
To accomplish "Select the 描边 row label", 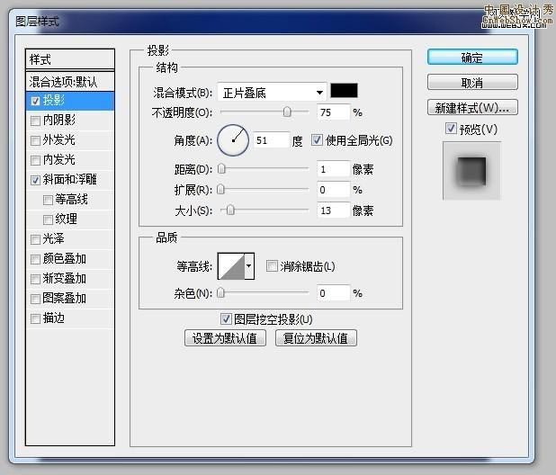I will point(54,318).
